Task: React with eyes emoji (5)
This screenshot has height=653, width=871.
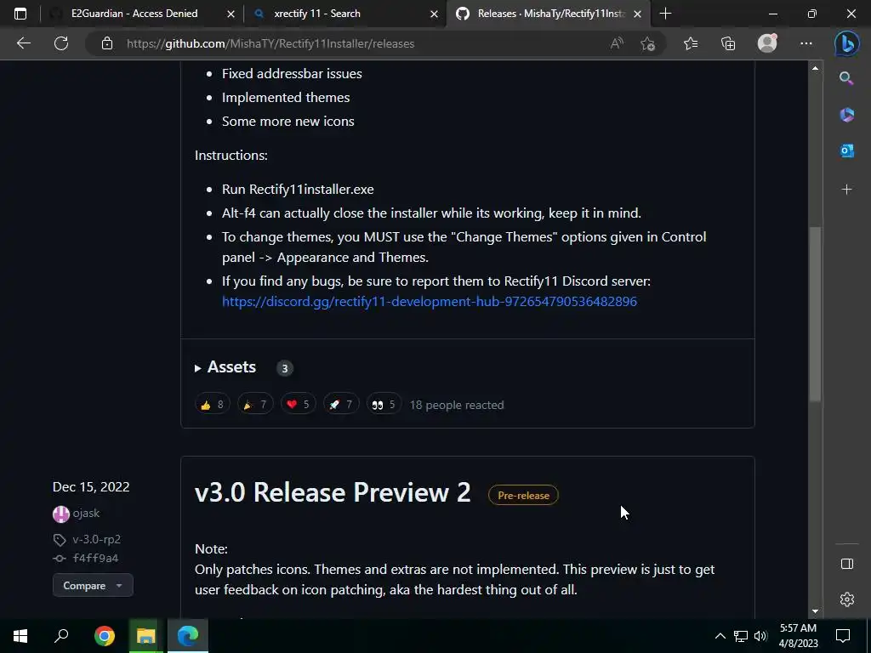Action: (384, 405)
